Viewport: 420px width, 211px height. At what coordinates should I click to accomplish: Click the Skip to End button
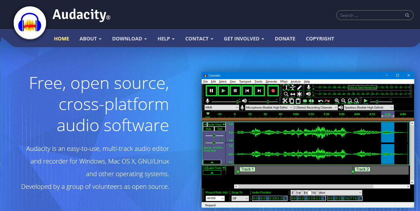coord(259,91)
